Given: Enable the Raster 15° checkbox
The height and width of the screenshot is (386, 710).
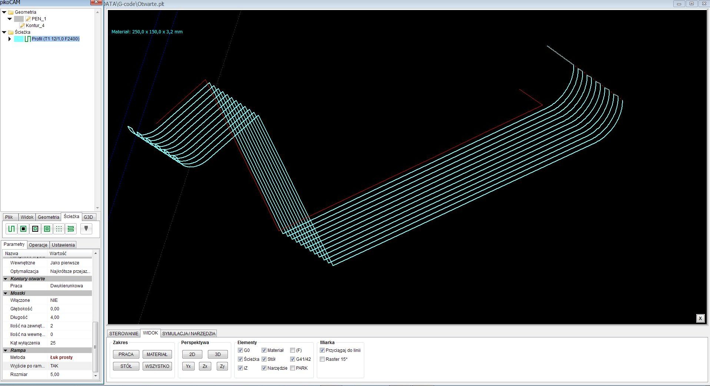Looking at the screenshot, I should 322,359.
